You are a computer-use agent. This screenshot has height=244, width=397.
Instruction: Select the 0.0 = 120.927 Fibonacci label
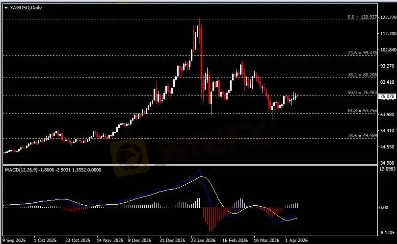362,17
